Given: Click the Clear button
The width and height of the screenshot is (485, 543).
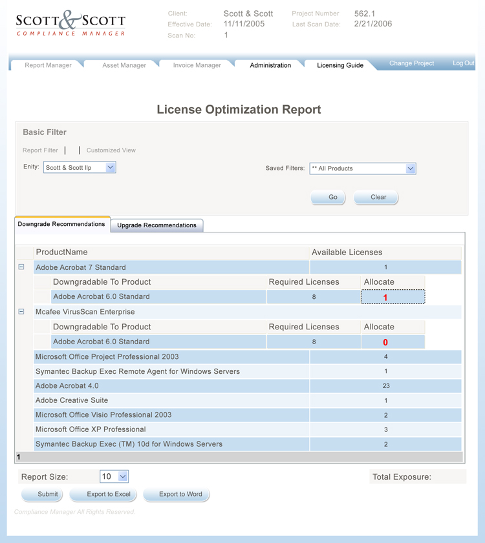Looking at the screenshot, I should (376, 197).
